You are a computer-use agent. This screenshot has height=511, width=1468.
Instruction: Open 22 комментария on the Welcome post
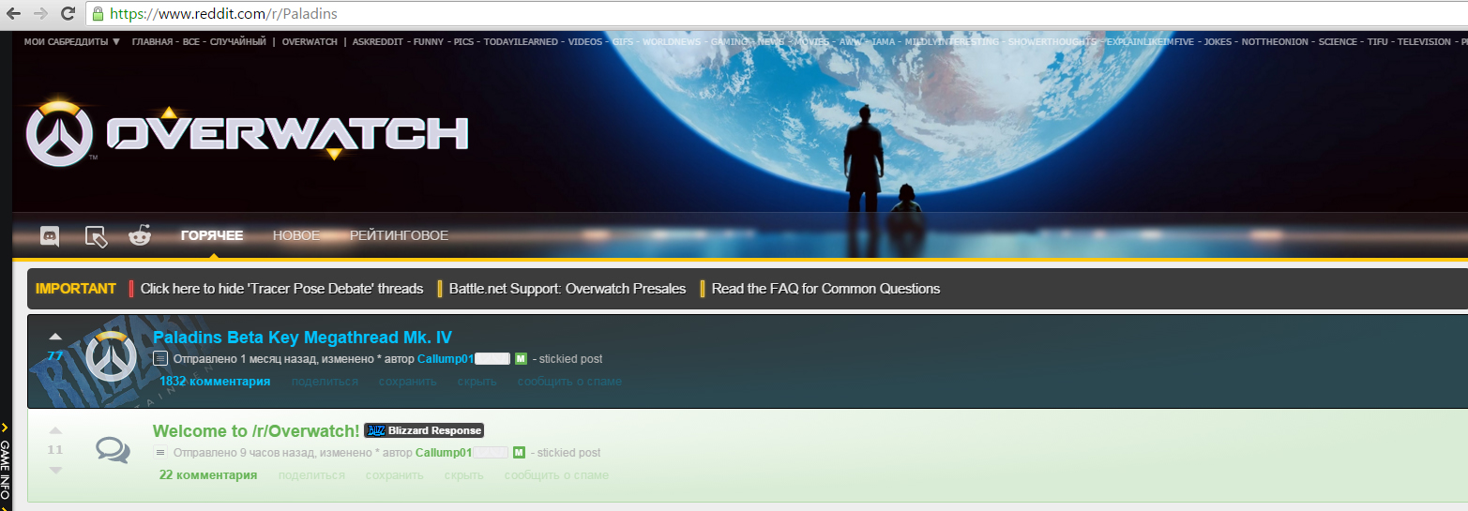click(x=208, y=475)
